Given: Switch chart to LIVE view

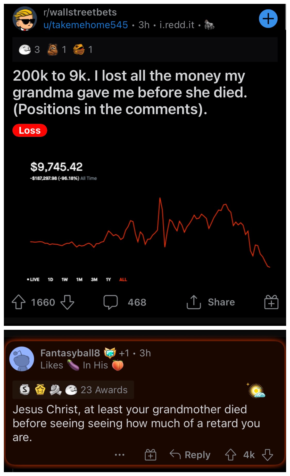Looking at the screenshot, I should point(33,279).
